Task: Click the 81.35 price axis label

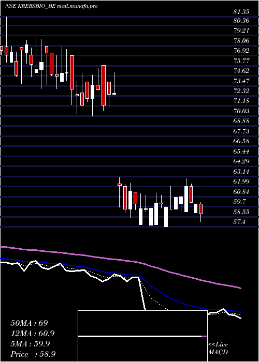Action: (241, 11)
